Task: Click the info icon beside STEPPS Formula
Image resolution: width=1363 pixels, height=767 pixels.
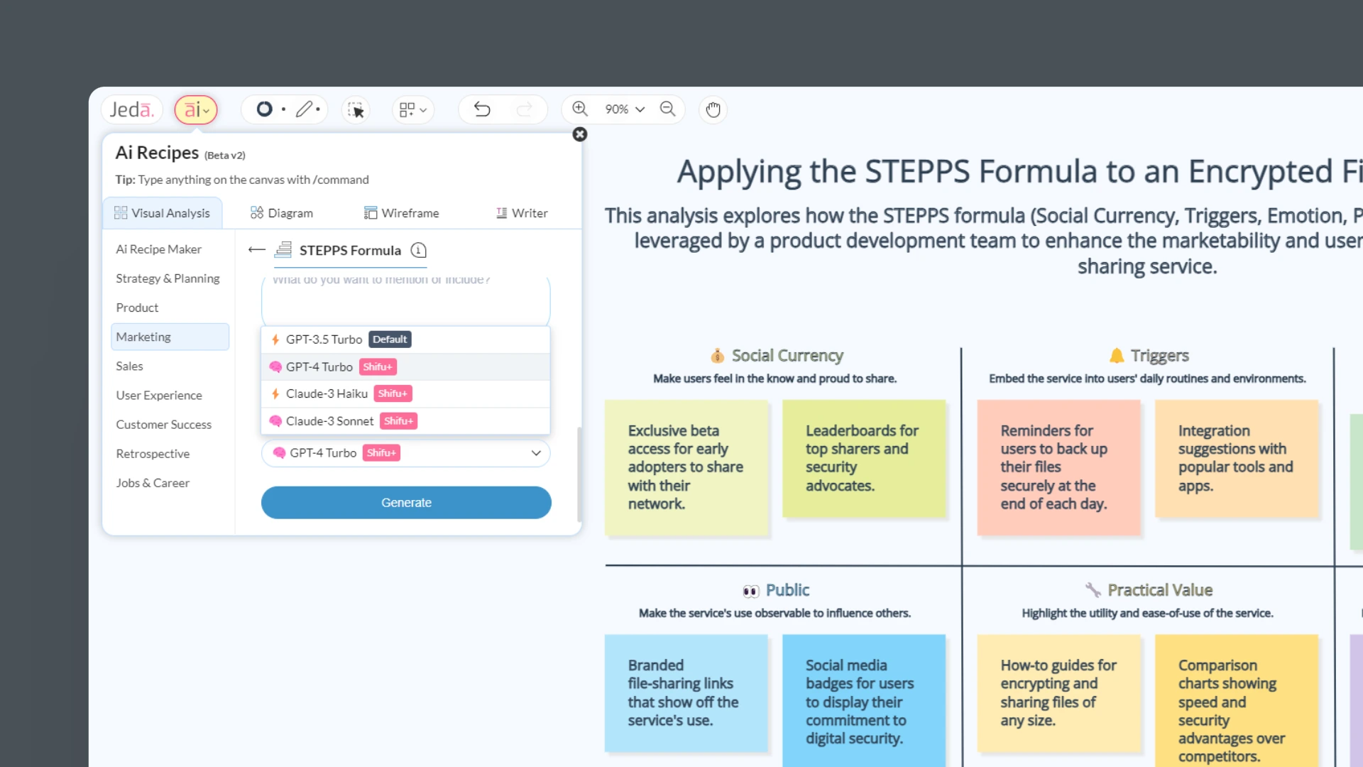Action: 418,250
